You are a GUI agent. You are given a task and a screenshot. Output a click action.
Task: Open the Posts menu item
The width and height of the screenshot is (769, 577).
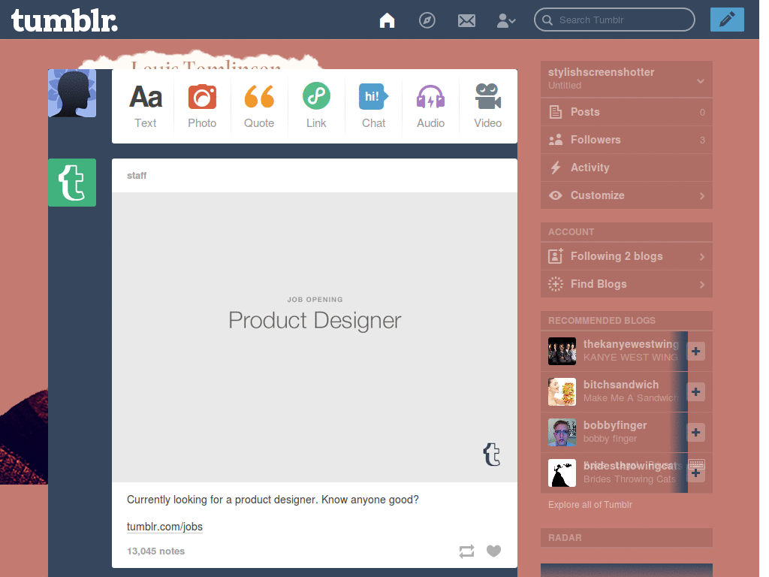pos(626,112)
